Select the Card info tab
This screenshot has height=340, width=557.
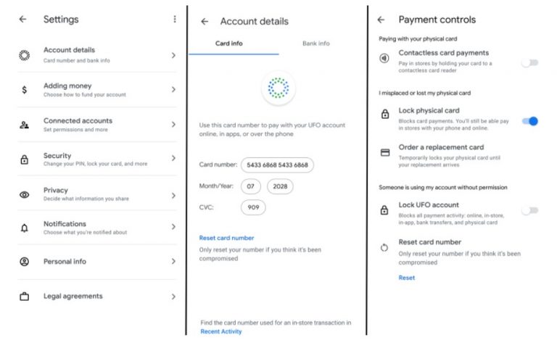[229, 43]
